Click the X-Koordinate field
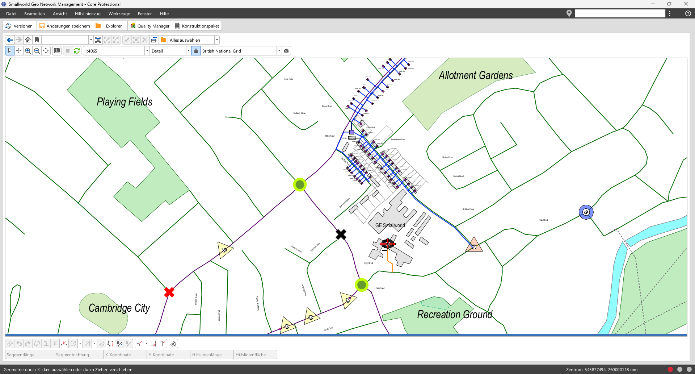The height and width of the screenshot is (374, 695). tap(125, 355)
